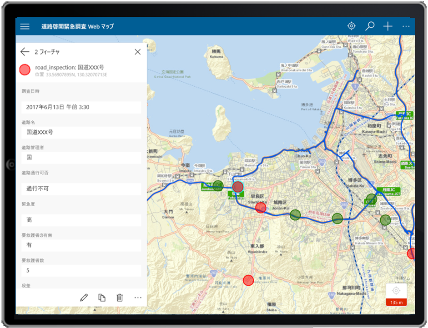Open the panel's bottom ellipsis menu
Image resolution: width=428 pixels, height=328 pixels.
(138, 298)
